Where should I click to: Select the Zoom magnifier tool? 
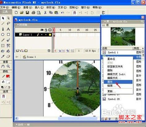(x=8, y=66)
